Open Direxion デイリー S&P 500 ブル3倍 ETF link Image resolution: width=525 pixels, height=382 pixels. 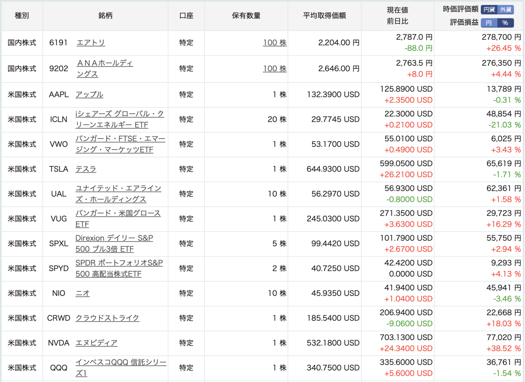(x=114, y=244)
